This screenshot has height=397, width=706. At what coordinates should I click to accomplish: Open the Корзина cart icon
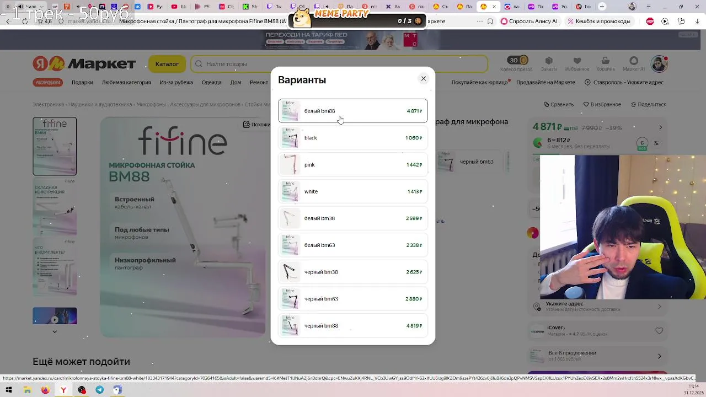pos(605,63)
